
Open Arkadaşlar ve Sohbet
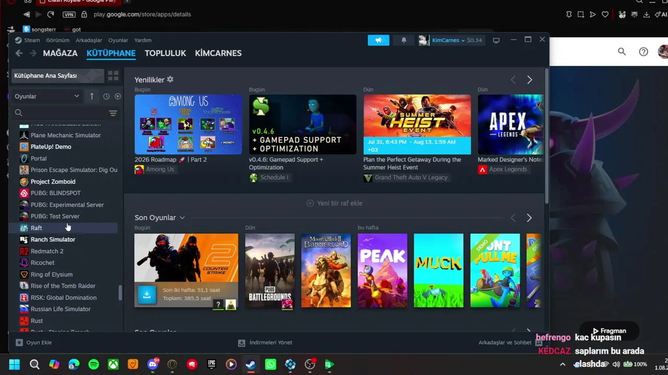[x=510, y=343]
